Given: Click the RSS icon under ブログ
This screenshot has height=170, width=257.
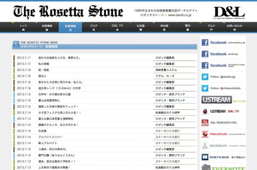Looking at the screenshot, I should pyautogui.click(x=93, y=30).
